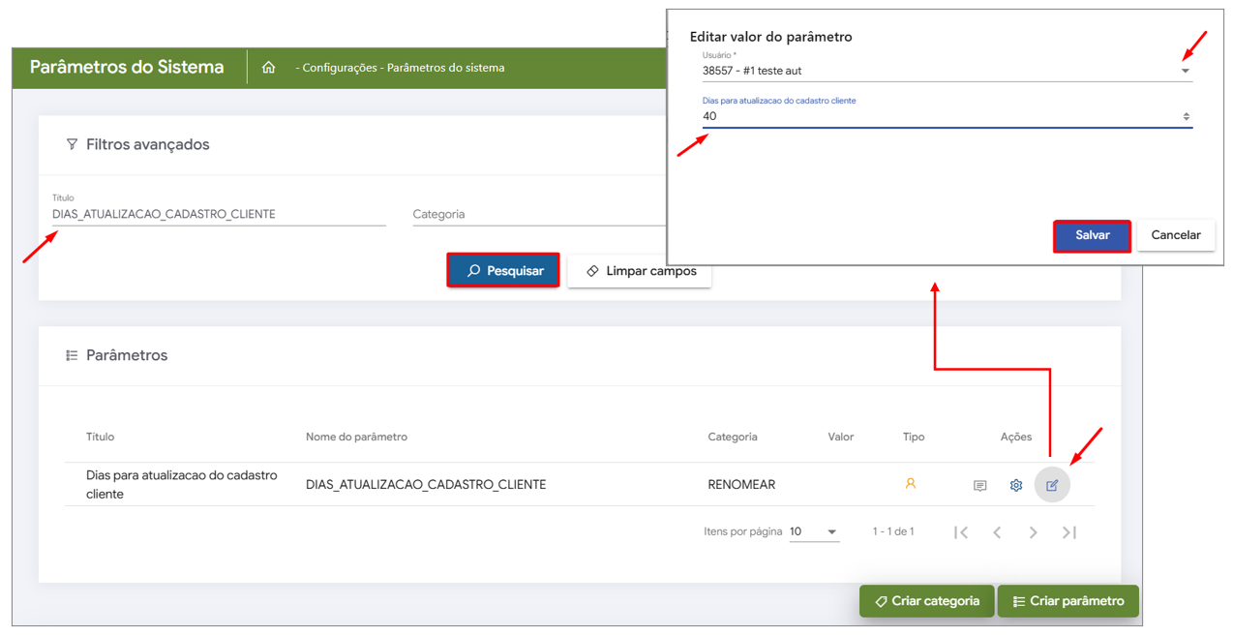
Task: Click the Limpar campos button
Action: [639, 271]
